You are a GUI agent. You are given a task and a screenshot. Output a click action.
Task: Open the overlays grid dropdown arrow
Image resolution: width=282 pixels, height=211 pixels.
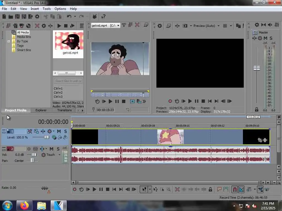[231, 26]
